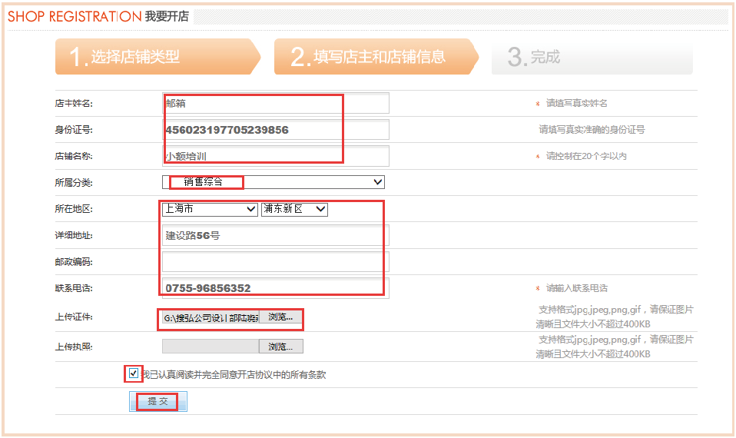Focus the 店主姓名 text field

tap(275, 103)
